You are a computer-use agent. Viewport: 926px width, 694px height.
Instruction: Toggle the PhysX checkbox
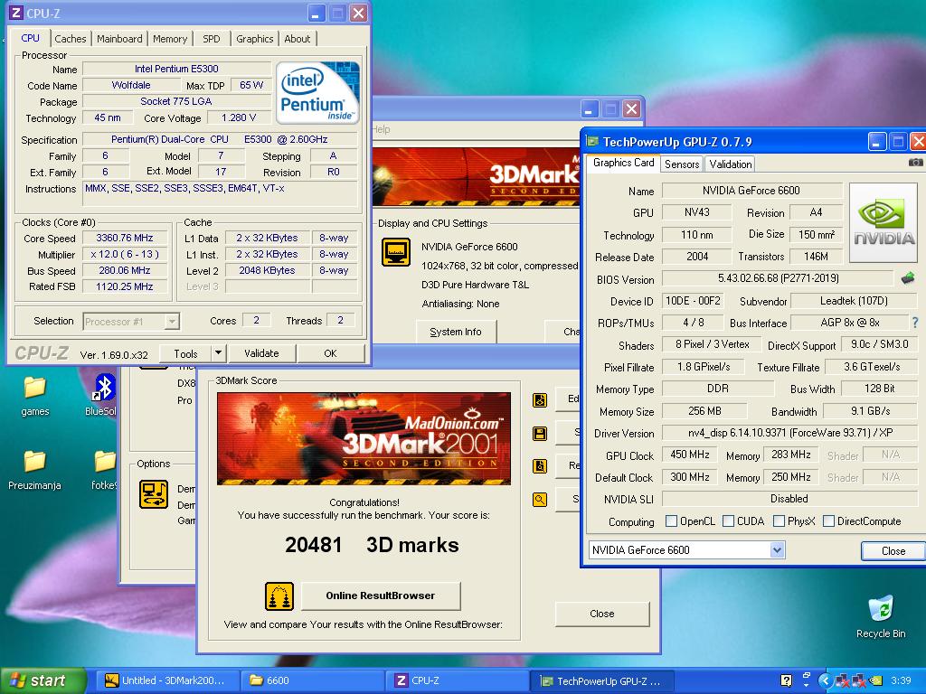tap(779, 521)
